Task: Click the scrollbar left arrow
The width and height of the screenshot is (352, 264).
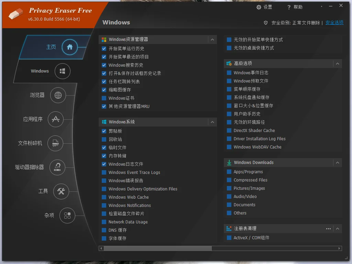Action: pyautogui.click(x=101, y=248)
